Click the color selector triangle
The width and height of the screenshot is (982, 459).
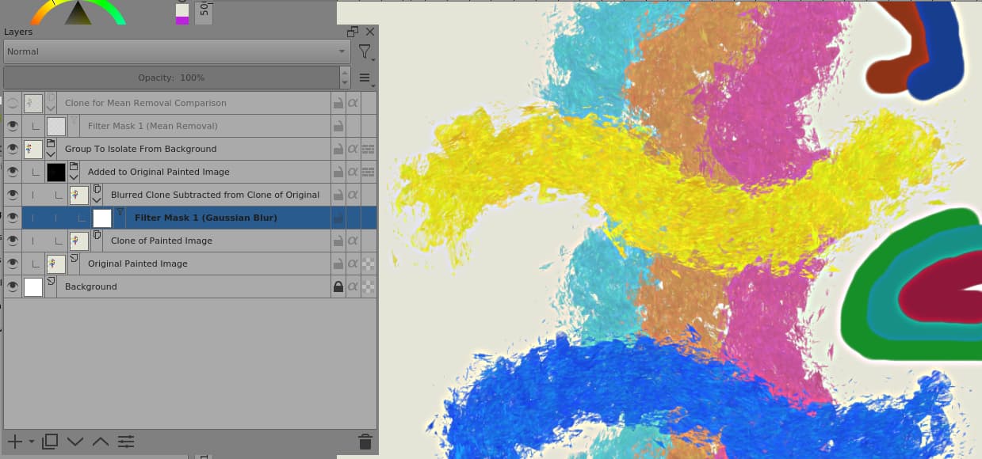78,13
